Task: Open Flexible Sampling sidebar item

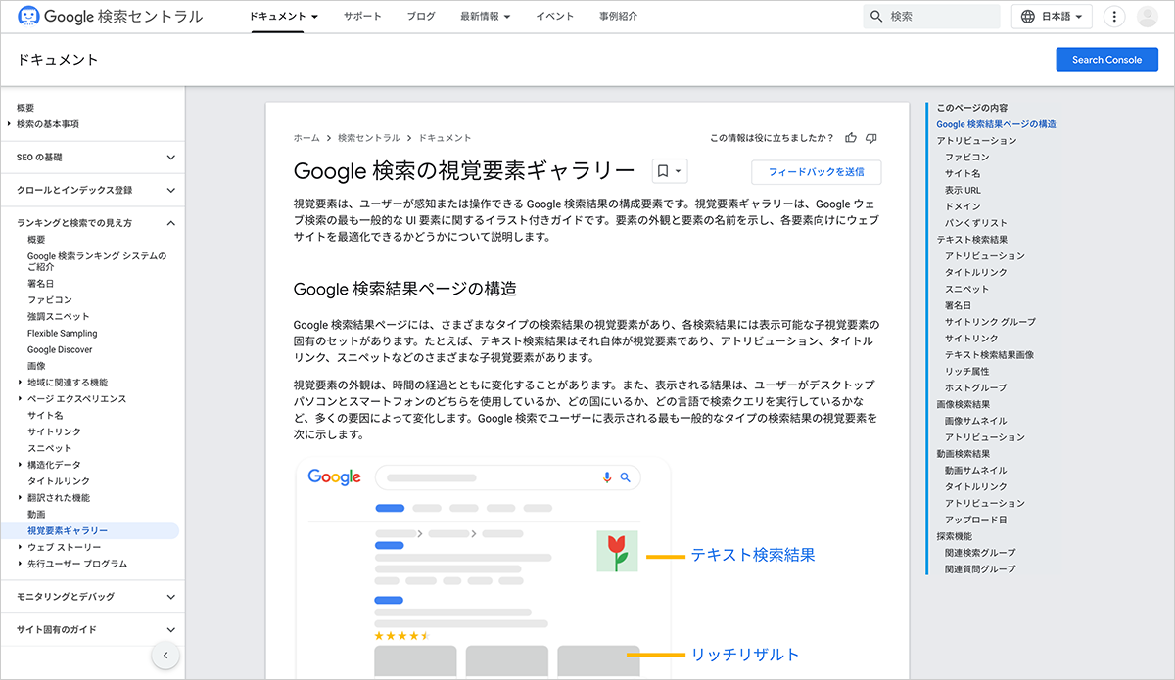Action: click(x=63, y=334)
